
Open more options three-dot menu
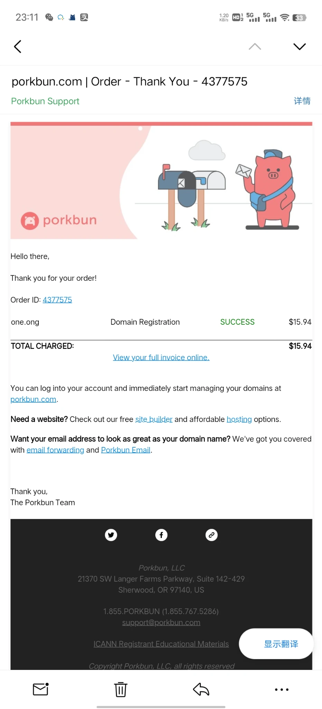[x=282, y=689]
